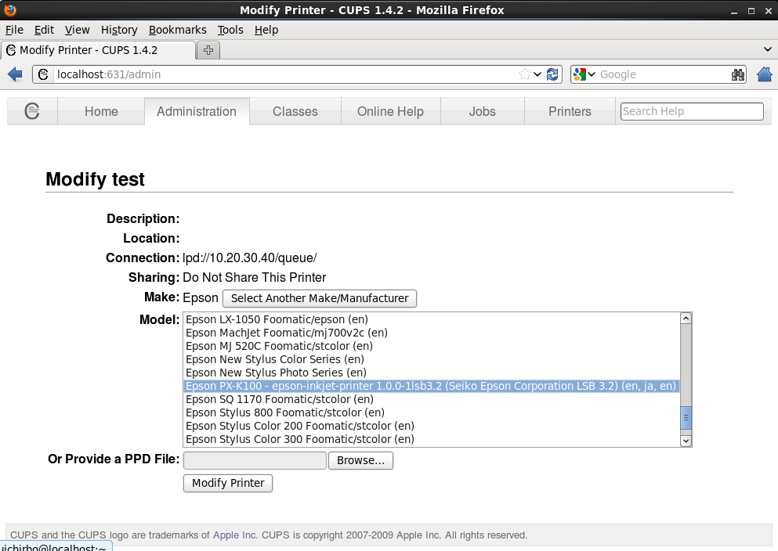Click the site identity icon in the address bar
The width and height of the screenshot is (778, 551).
pyautogui.click(x=43, y=74)
